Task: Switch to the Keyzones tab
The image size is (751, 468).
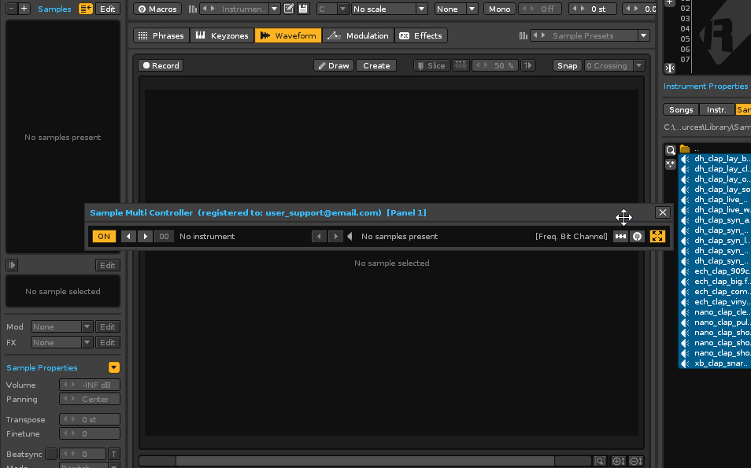Action: 222,35
